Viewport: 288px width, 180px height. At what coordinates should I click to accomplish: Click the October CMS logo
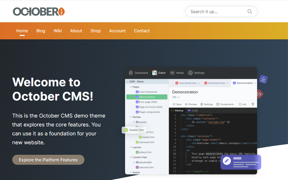coord(39,12)
